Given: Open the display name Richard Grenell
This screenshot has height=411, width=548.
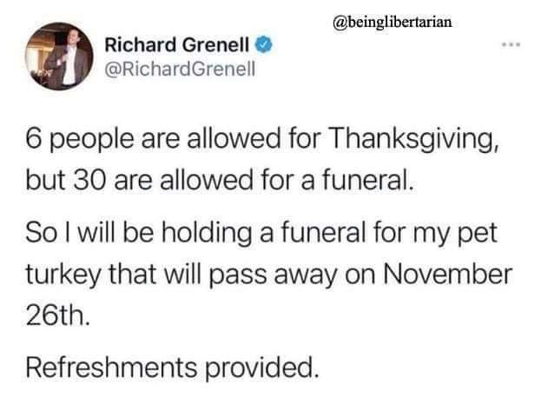Looking at the screenshot, I should pos(177,43).
